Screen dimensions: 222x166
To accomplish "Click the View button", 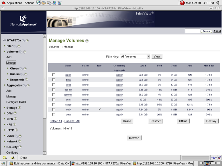I will point(157,57).
